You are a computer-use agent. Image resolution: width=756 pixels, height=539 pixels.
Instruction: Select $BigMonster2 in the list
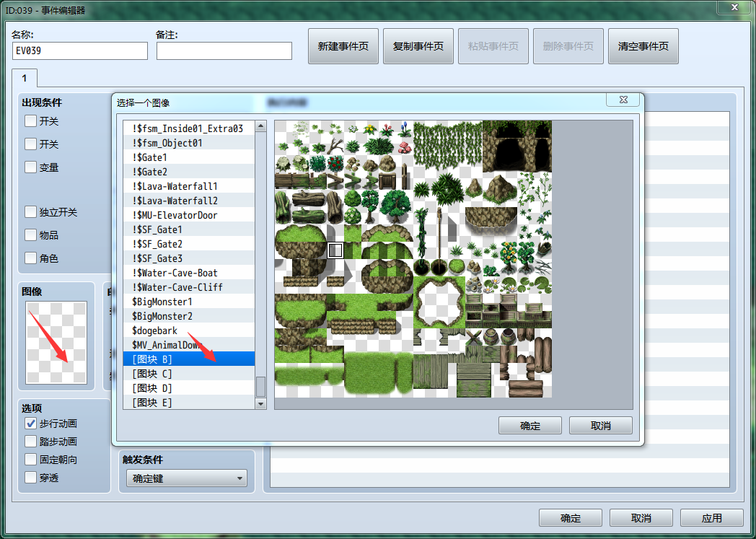click(189, 316)
